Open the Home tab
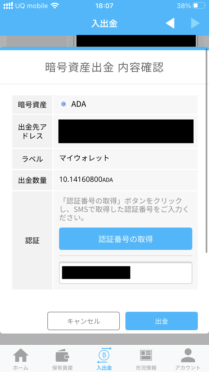This screenshot has width=209, height=372. coord(21,358)
